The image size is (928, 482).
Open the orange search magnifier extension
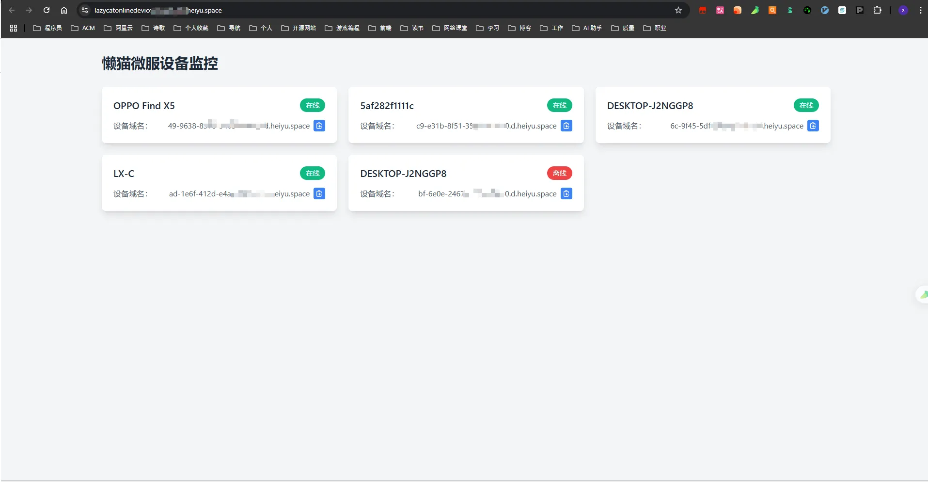click(x=772, y=10)
